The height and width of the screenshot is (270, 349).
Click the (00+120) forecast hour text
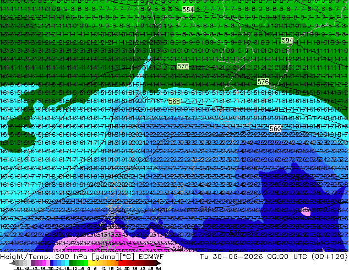(330, 257)
